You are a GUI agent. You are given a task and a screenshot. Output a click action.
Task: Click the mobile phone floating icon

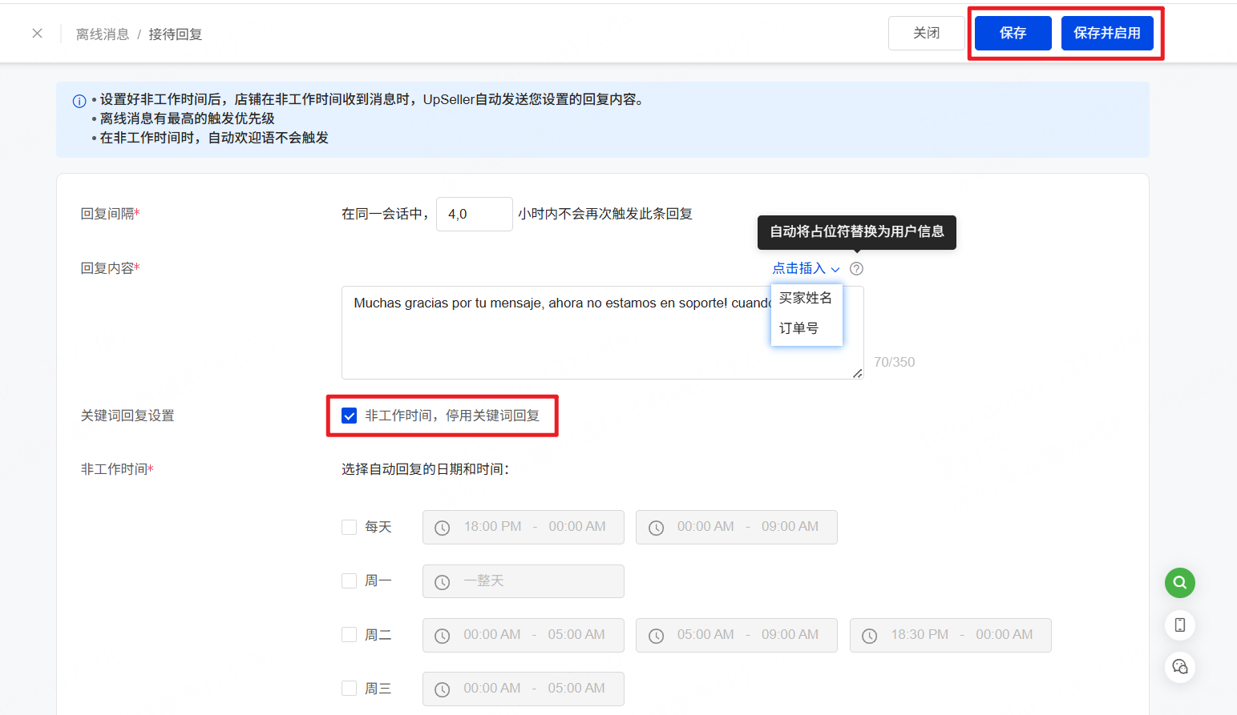tap(1179, 625)
